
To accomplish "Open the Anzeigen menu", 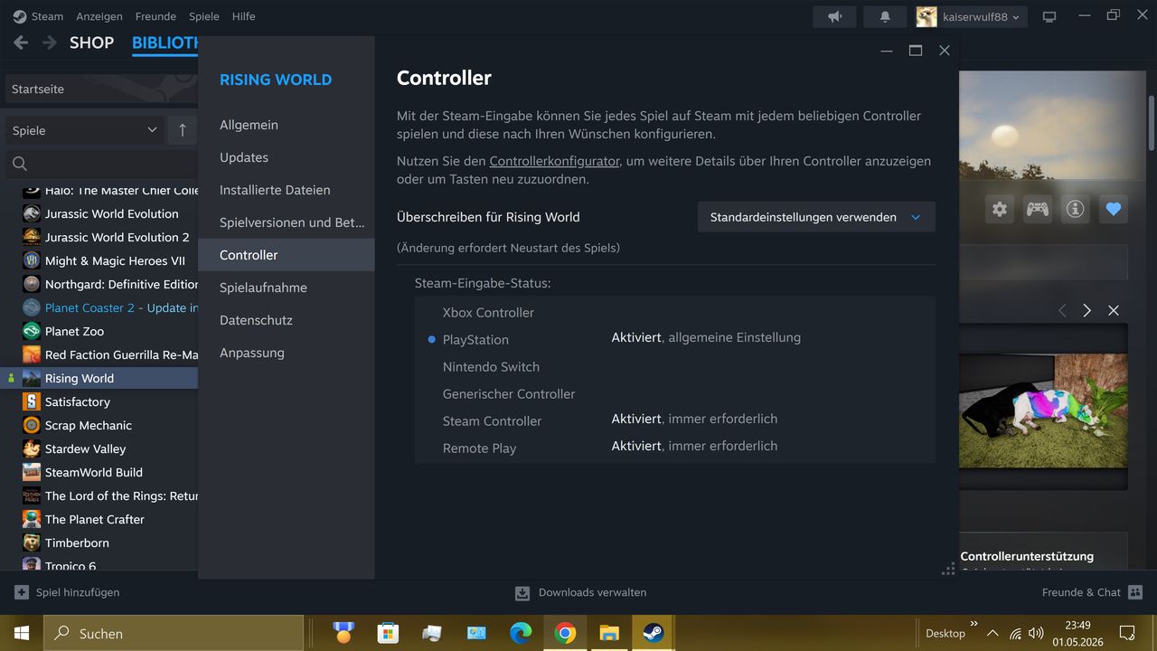I will (x=99, y=16).
